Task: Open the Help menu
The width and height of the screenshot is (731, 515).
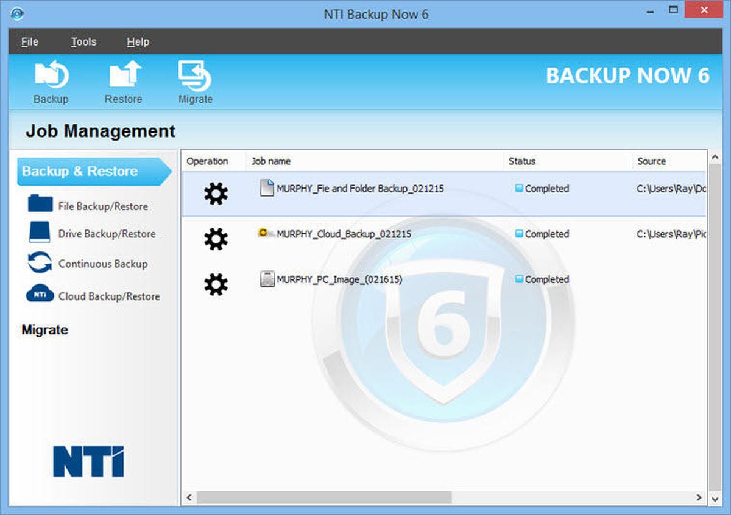Action: [x=138, y=41]
